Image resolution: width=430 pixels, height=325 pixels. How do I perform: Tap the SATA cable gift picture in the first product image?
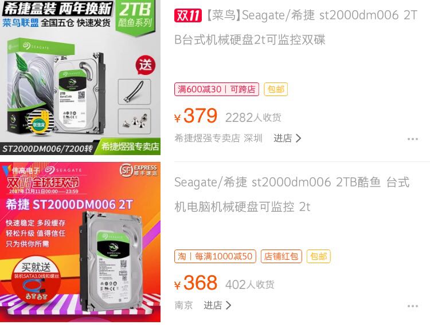pos(134,92)
